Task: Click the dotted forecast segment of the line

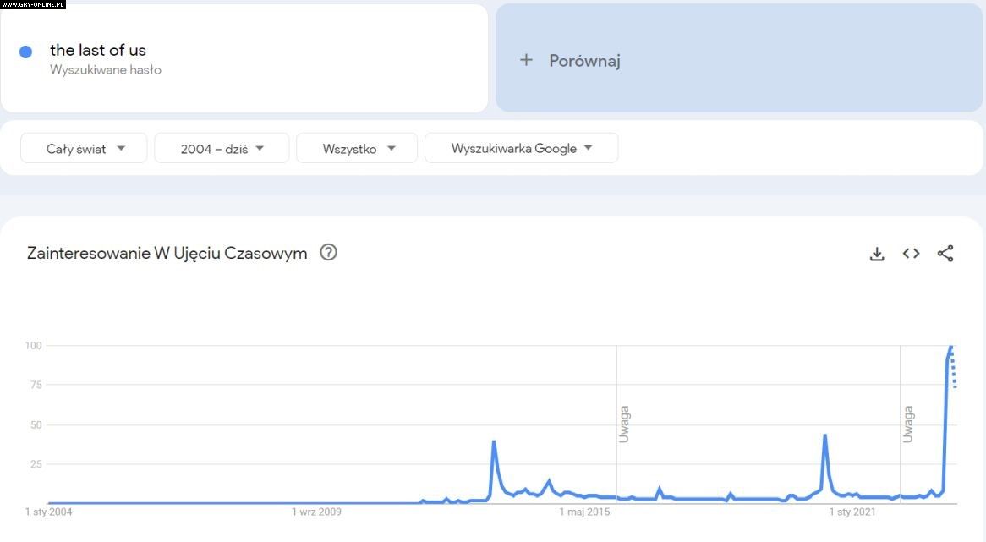Action: [x=954, y=372]
